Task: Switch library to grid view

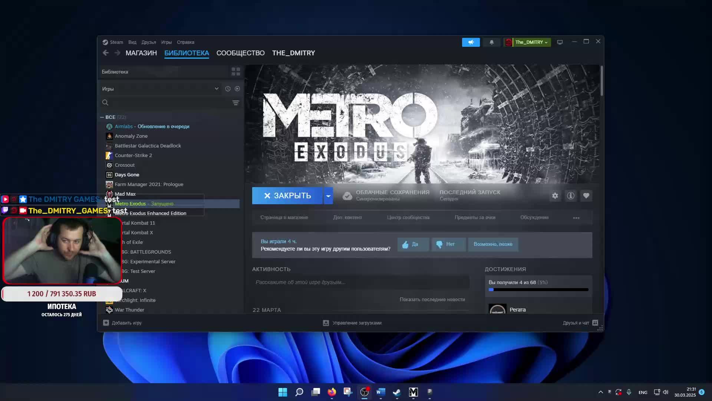Action: (x=235, y=71)
